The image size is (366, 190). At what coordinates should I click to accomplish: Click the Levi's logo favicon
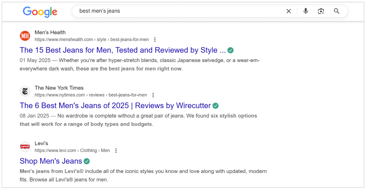tap(25, 147)
